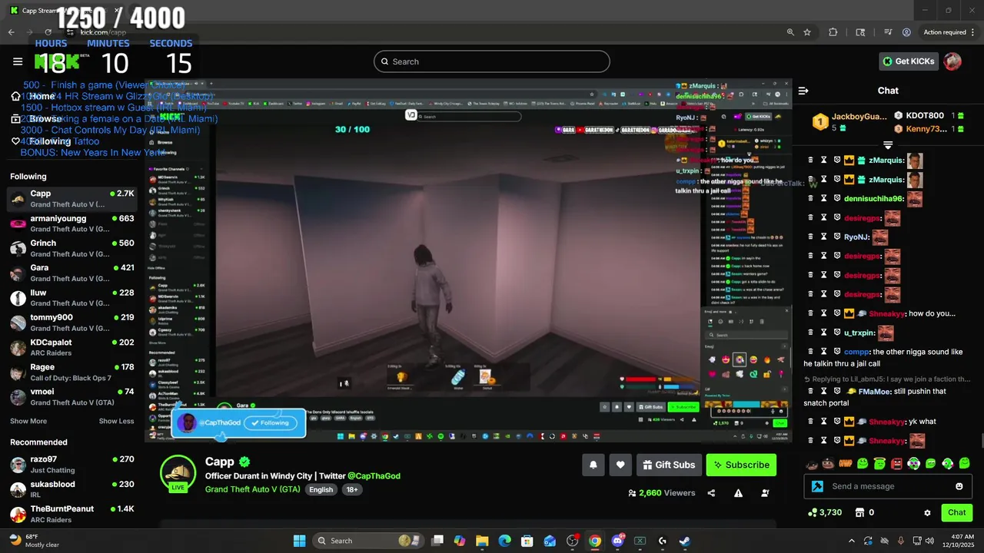Open the browser extensions puzzle icon
984x553 pixels.
833,32
